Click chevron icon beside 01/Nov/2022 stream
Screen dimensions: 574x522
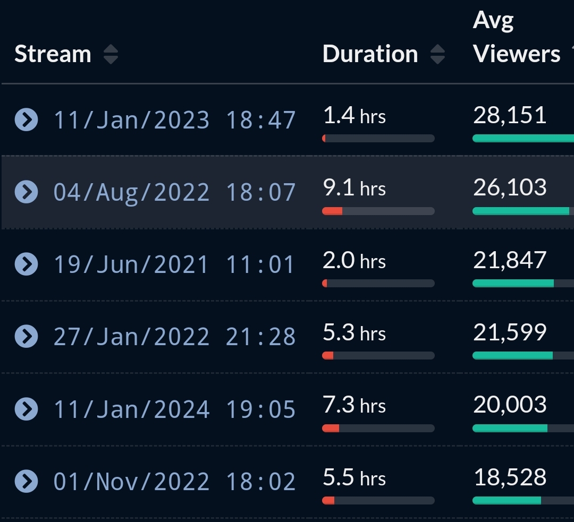[x=26, y=481]
